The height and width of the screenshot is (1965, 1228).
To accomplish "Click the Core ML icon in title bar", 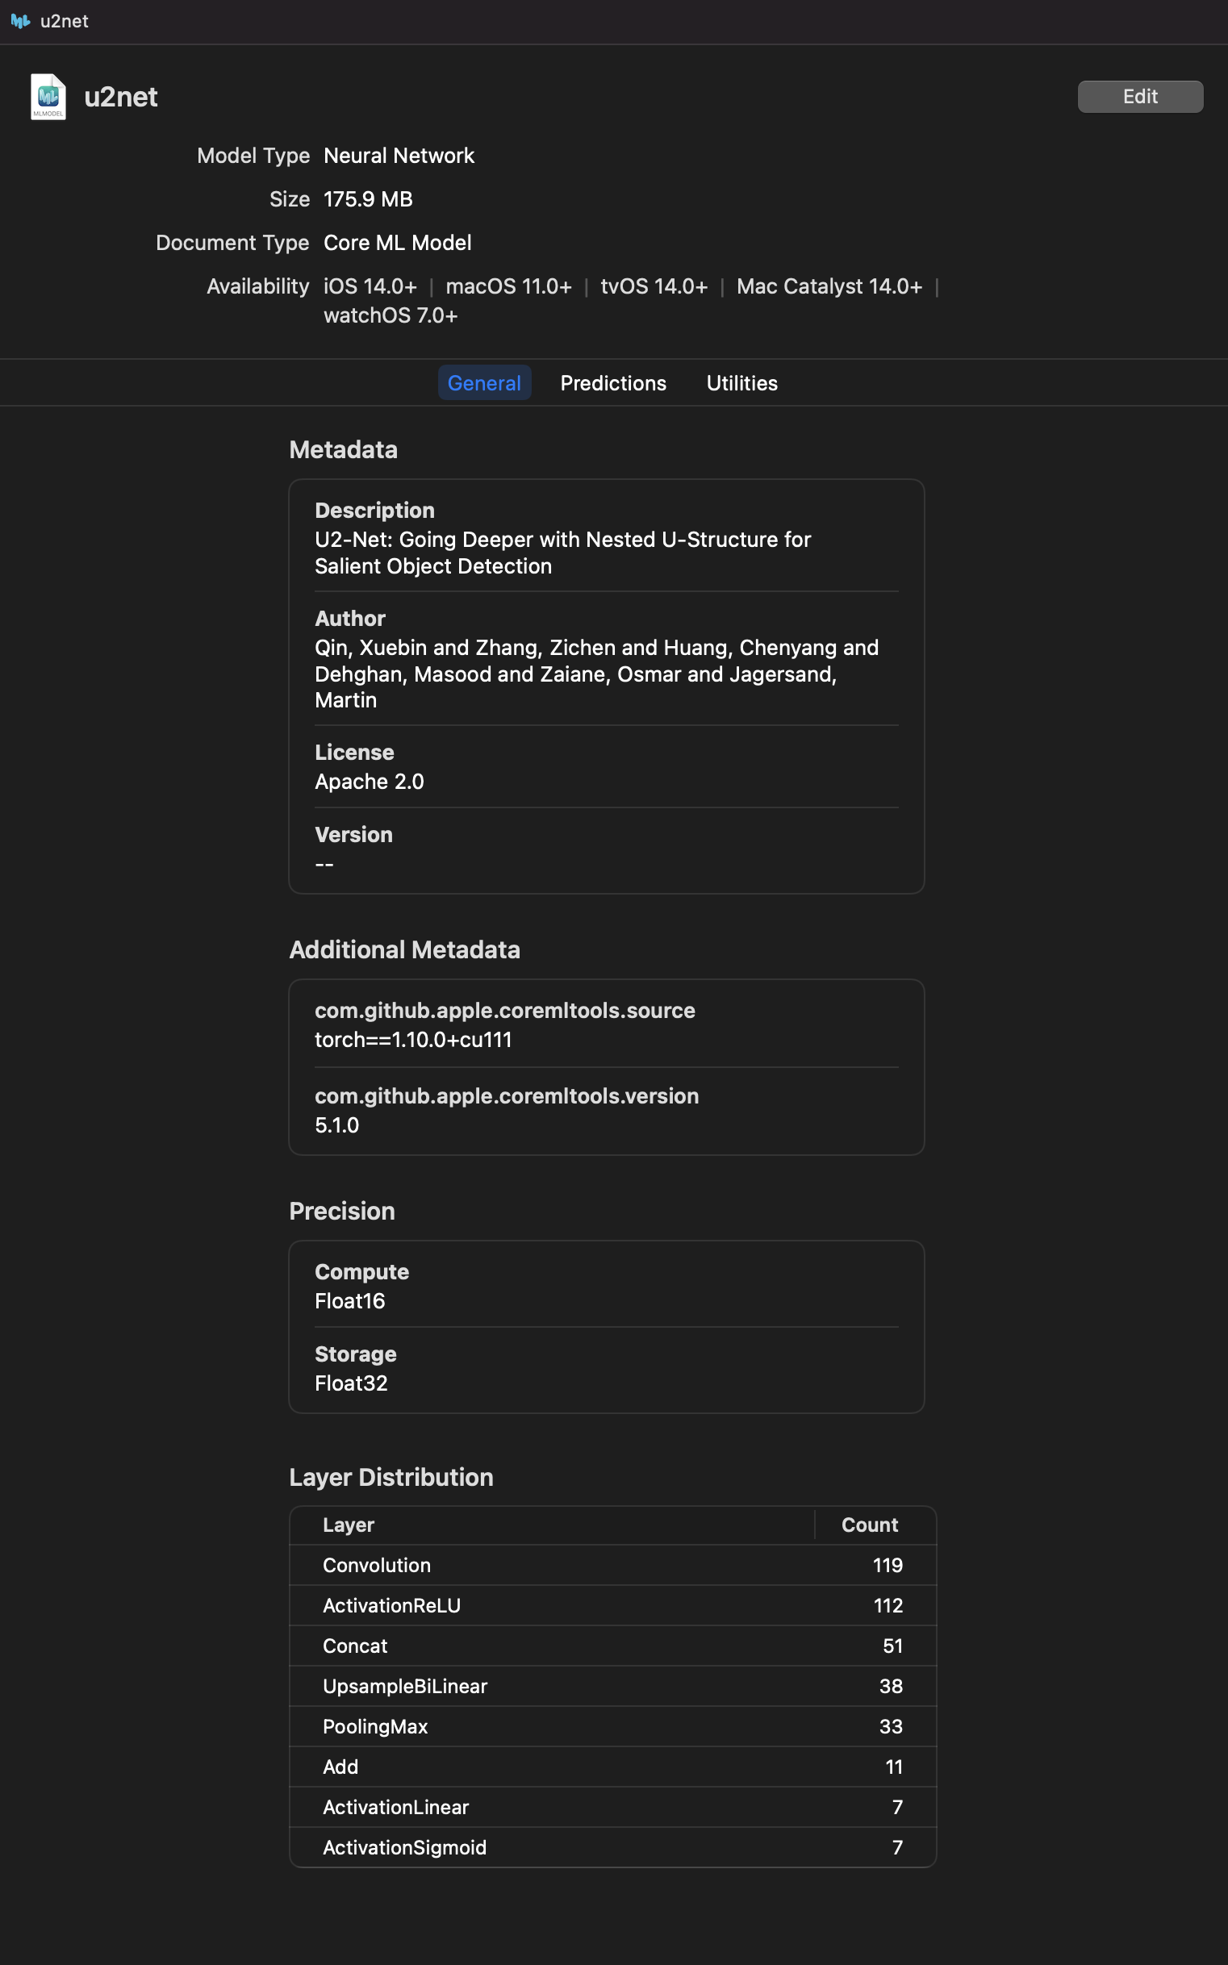I will point(19,21).
